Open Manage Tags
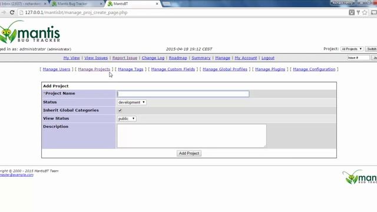 131,69
